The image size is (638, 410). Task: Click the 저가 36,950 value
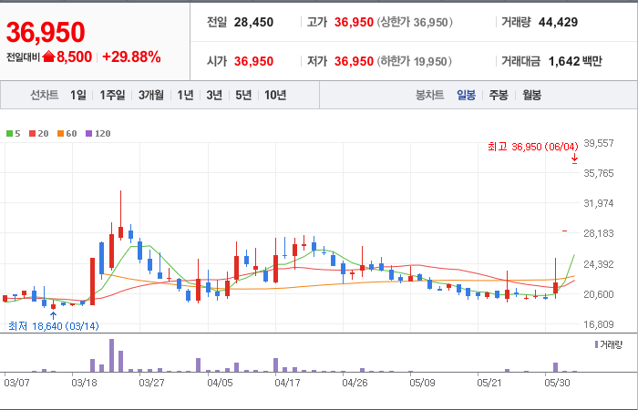354,61
